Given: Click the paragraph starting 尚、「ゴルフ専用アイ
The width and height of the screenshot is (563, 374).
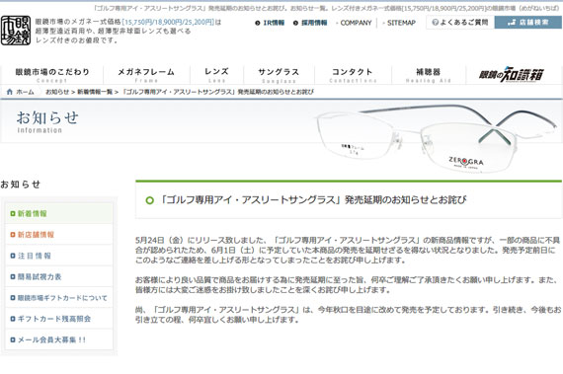Looking at the screenshot, I should [348, 315].
